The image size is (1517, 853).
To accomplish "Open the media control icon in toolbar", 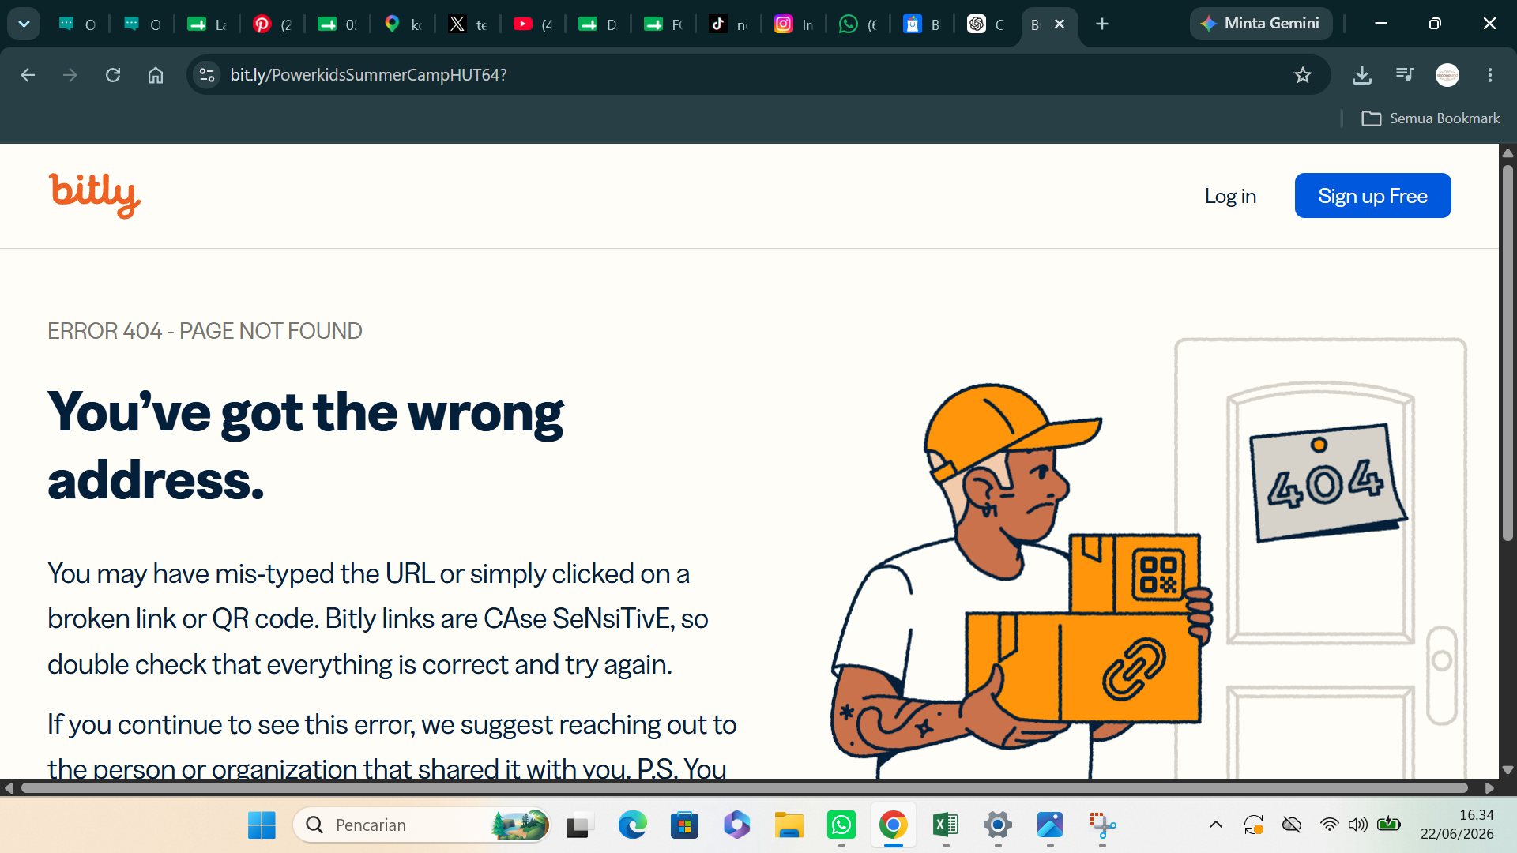I will [1405, 75].
